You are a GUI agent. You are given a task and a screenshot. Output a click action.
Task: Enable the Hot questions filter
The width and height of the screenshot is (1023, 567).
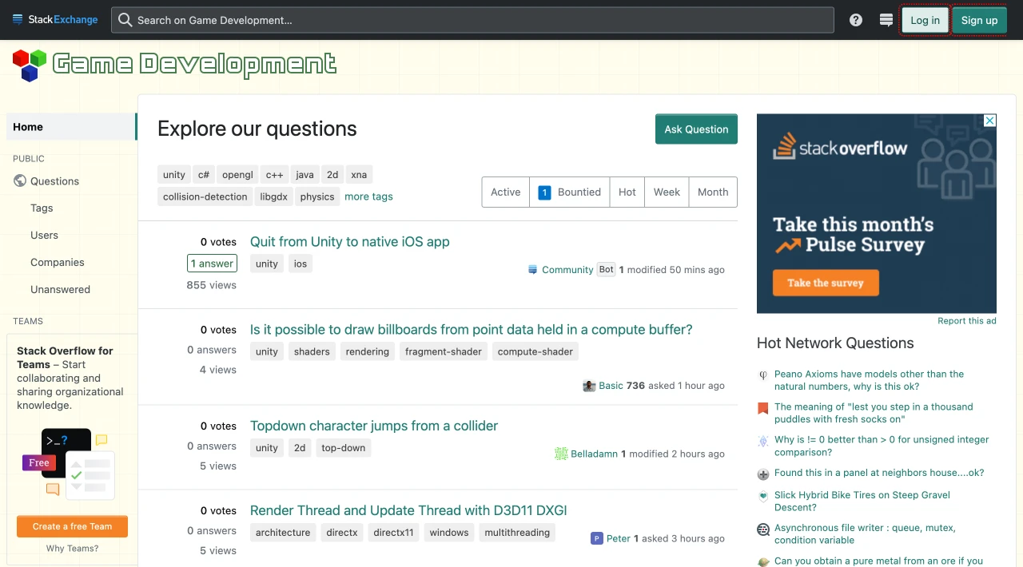pos(627,192)
